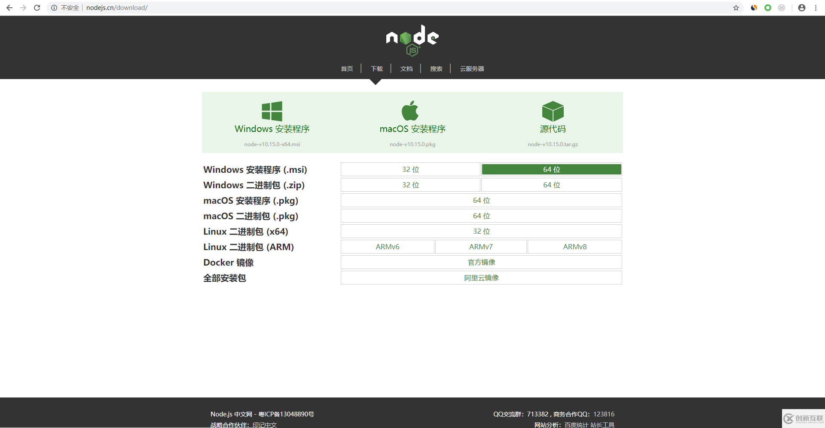The image size is (825, 428).
Task: Download Windows .msi installer 64 位
Action: click(552, 169)
